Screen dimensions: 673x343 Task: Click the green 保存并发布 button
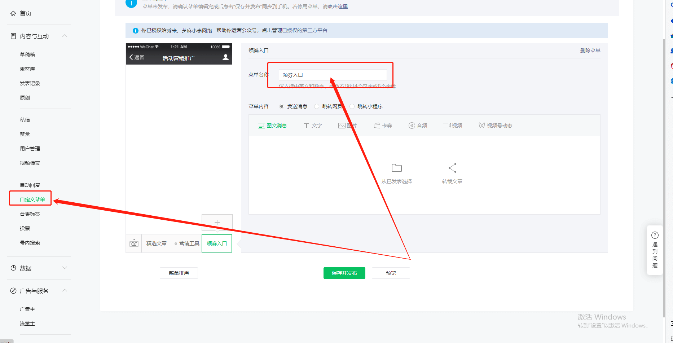coord(344,273)
